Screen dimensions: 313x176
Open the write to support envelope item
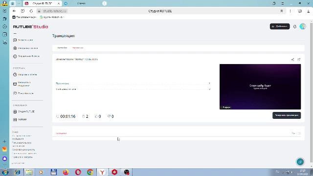pyautogui.click(x=22, y=84)
